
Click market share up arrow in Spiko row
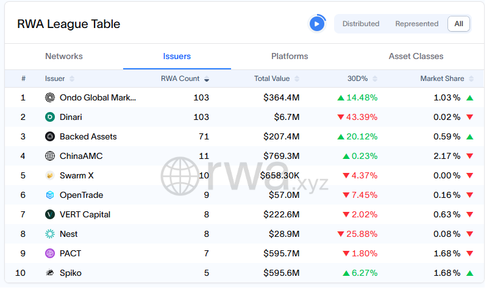pos(469,273)
